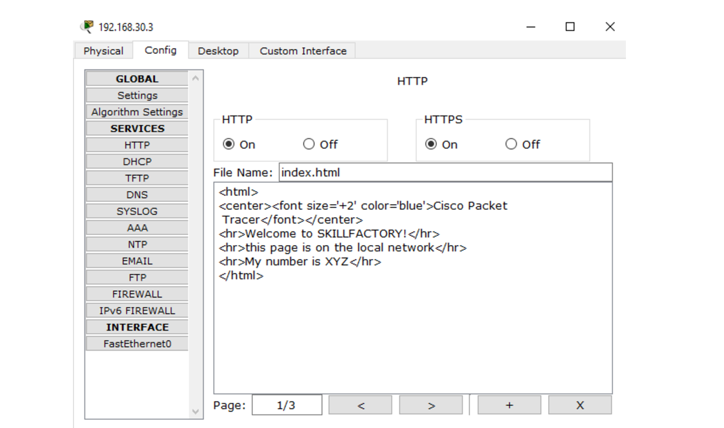Delete the page with X button
Screen dimensions: 724x428
coord(580,405)
